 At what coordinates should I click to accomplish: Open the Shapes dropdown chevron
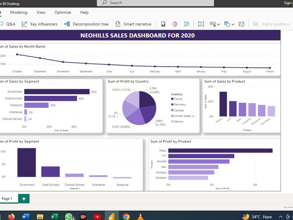click(234, 24)
